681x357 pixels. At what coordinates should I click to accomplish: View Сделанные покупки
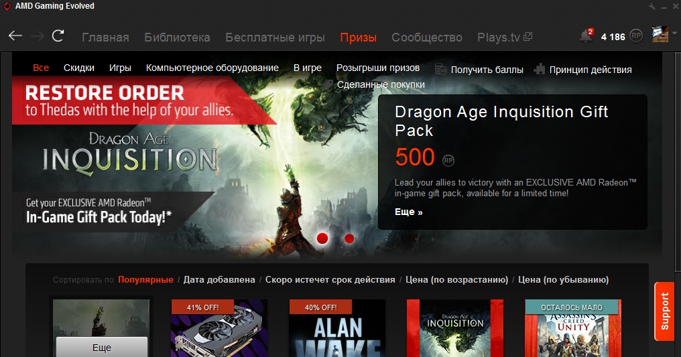coord(381,84)
